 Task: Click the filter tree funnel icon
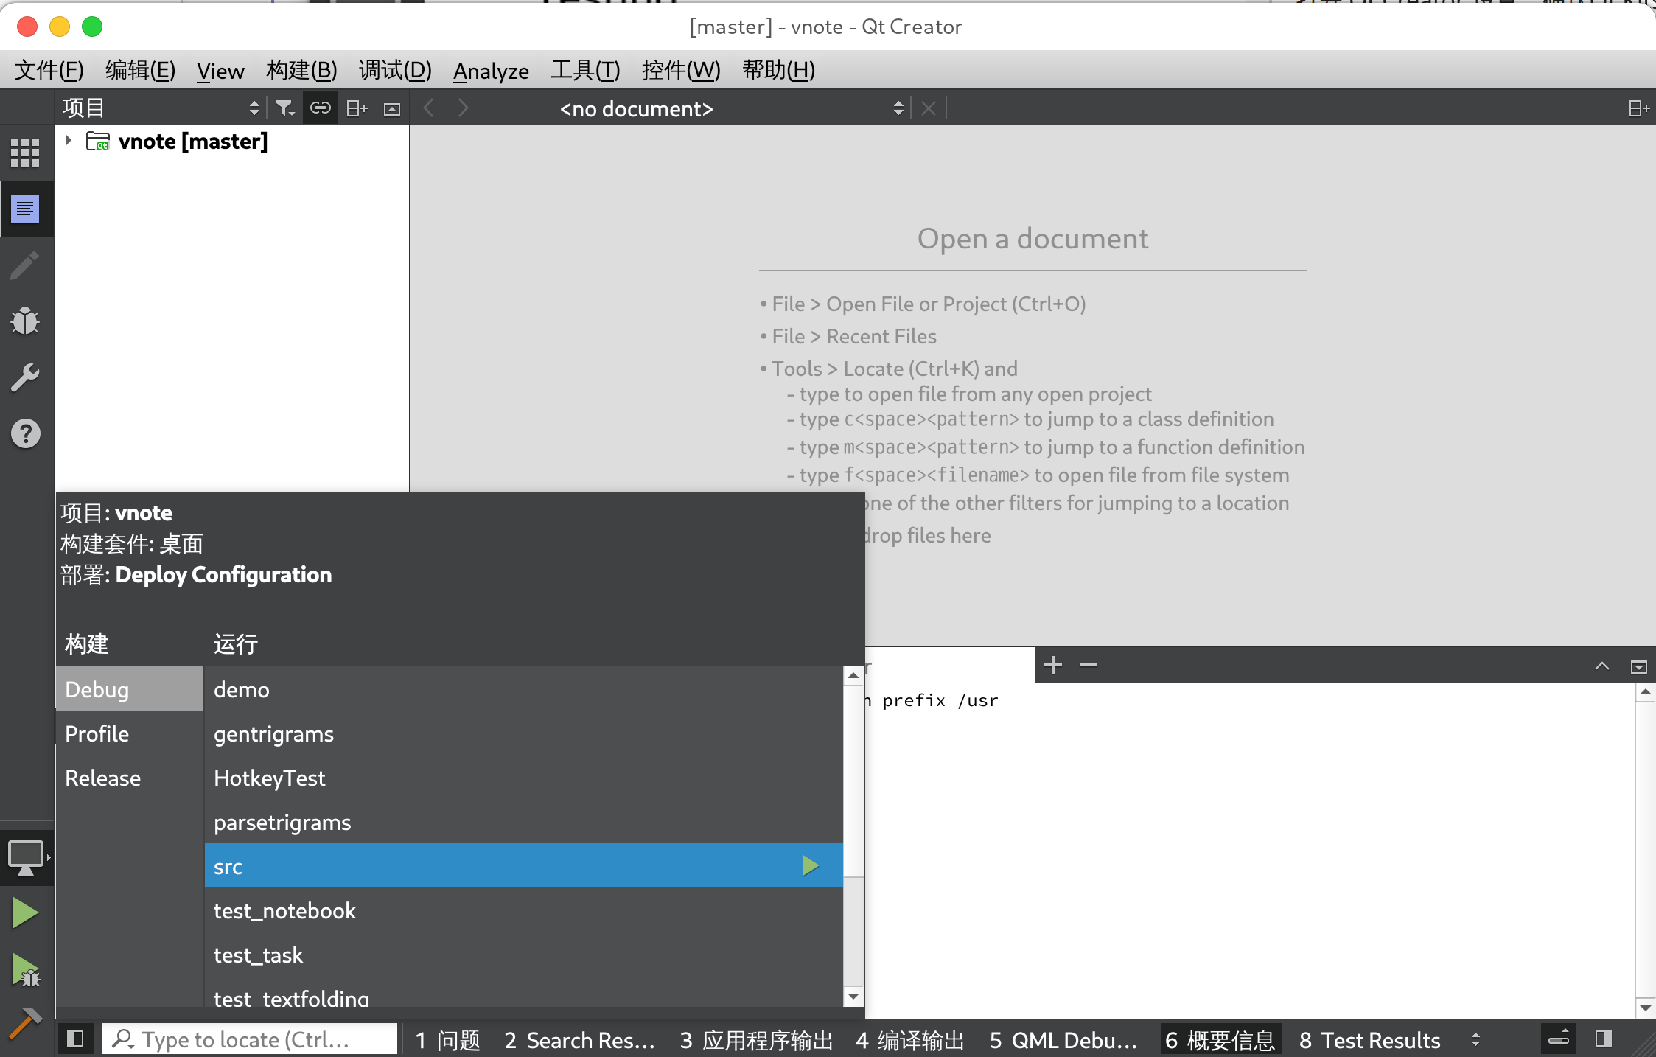(x=284, y=108)
